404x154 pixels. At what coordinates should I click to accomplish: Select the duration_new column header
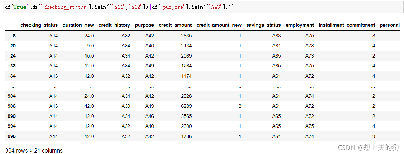coord(78,25)
